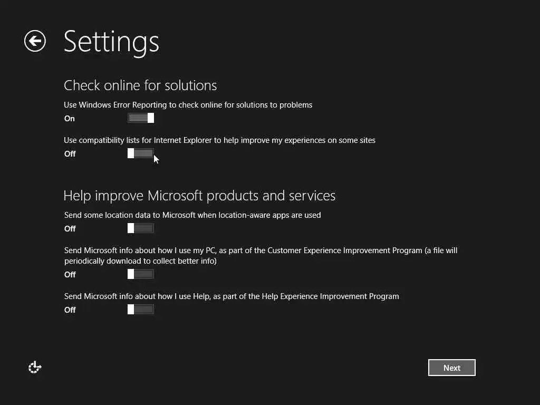Enable Customer Experience Improvement Program toggle
The width and height of the screenshot is (540, 405).
click(x=141, y=274)
